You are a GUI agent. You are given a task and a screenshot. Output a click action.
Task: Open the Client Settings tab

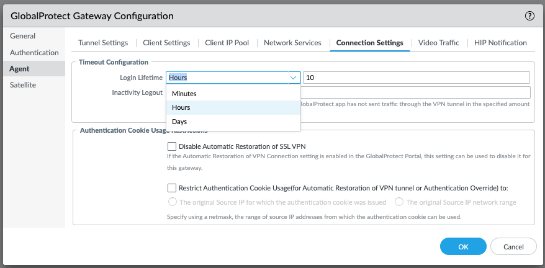tap(166, 43)
